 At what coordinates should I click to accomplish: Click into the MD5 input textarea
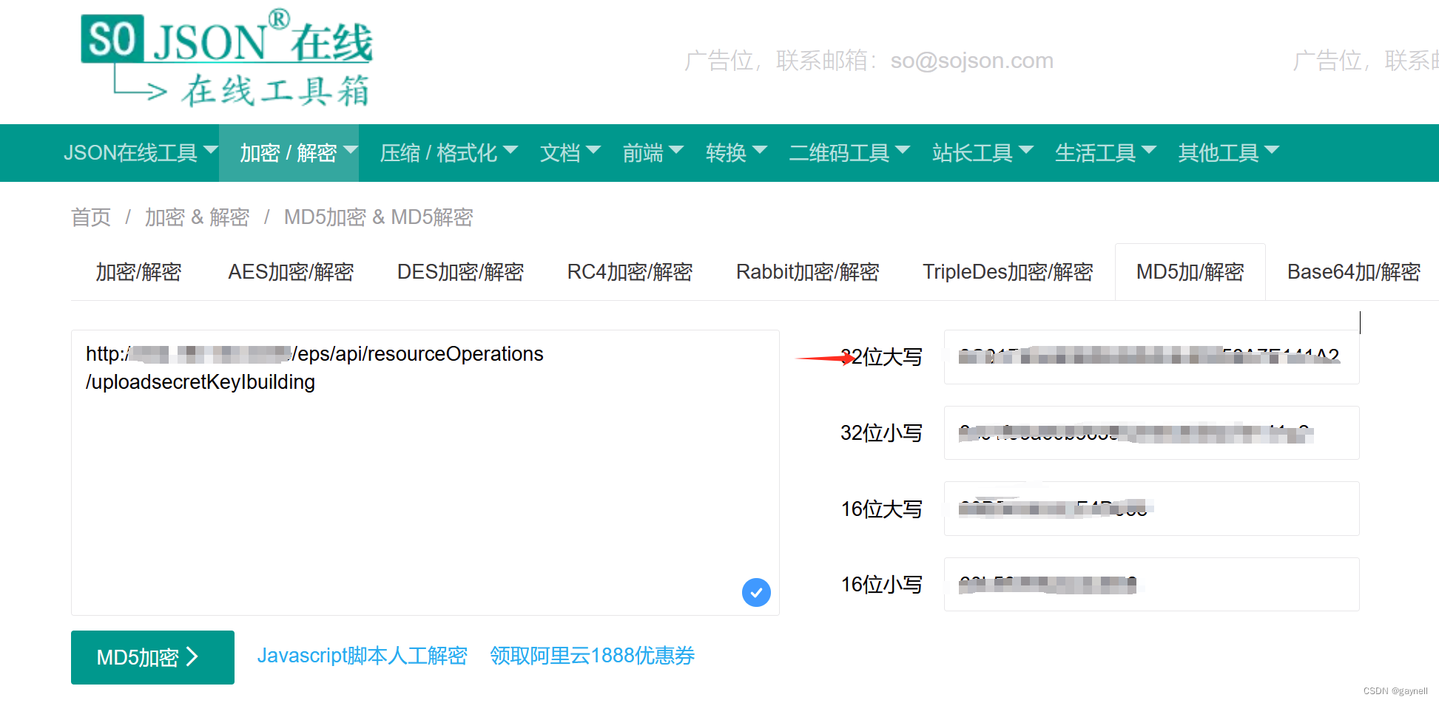tap(425, 472)
